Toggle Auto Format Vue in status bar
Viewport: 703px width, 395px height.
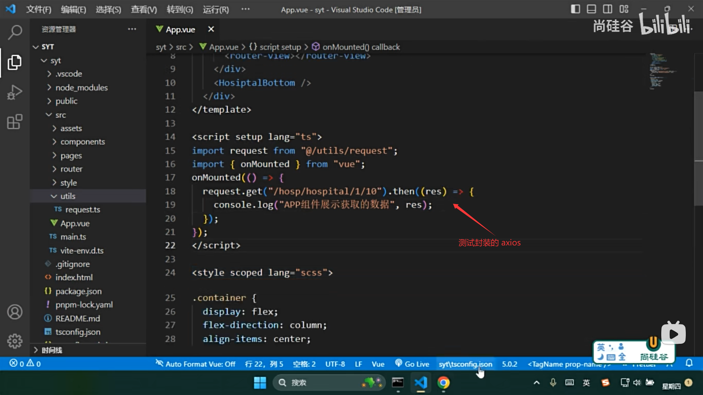point(196,364)
